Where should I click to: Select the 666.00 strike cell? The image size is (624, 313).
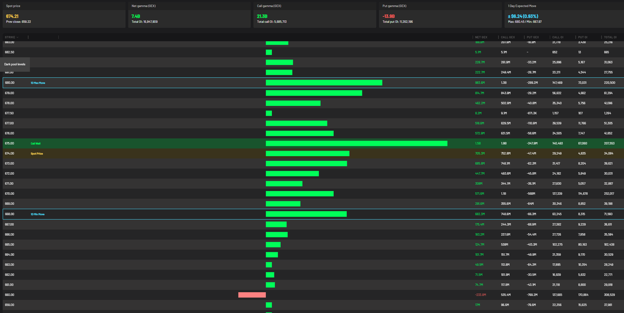coord(9,234)
